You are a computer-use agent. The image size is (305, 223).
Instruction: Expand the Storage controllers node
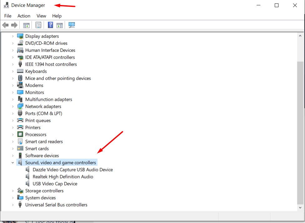[13, 191]
